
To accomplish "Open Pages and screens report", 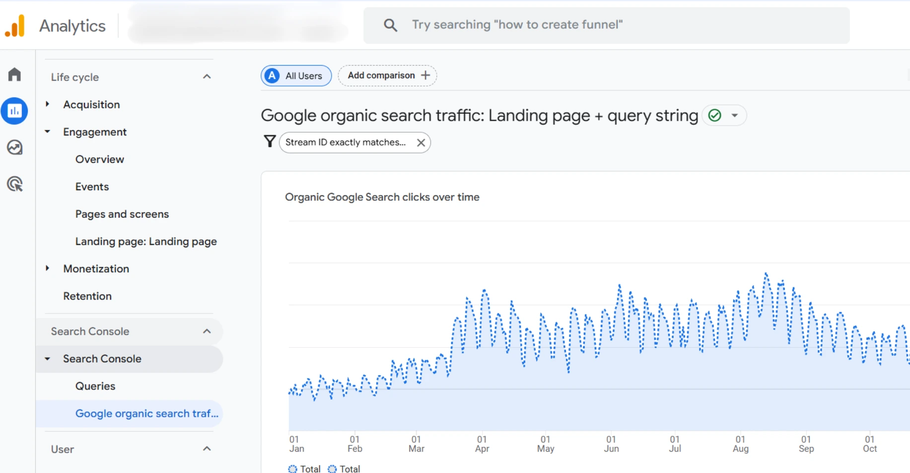I will [x=122, y=214].
